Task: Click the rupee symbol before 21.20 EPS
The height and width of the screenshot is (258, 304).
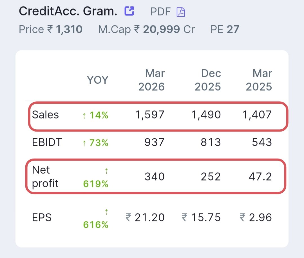Action: (x=128, y=217)
